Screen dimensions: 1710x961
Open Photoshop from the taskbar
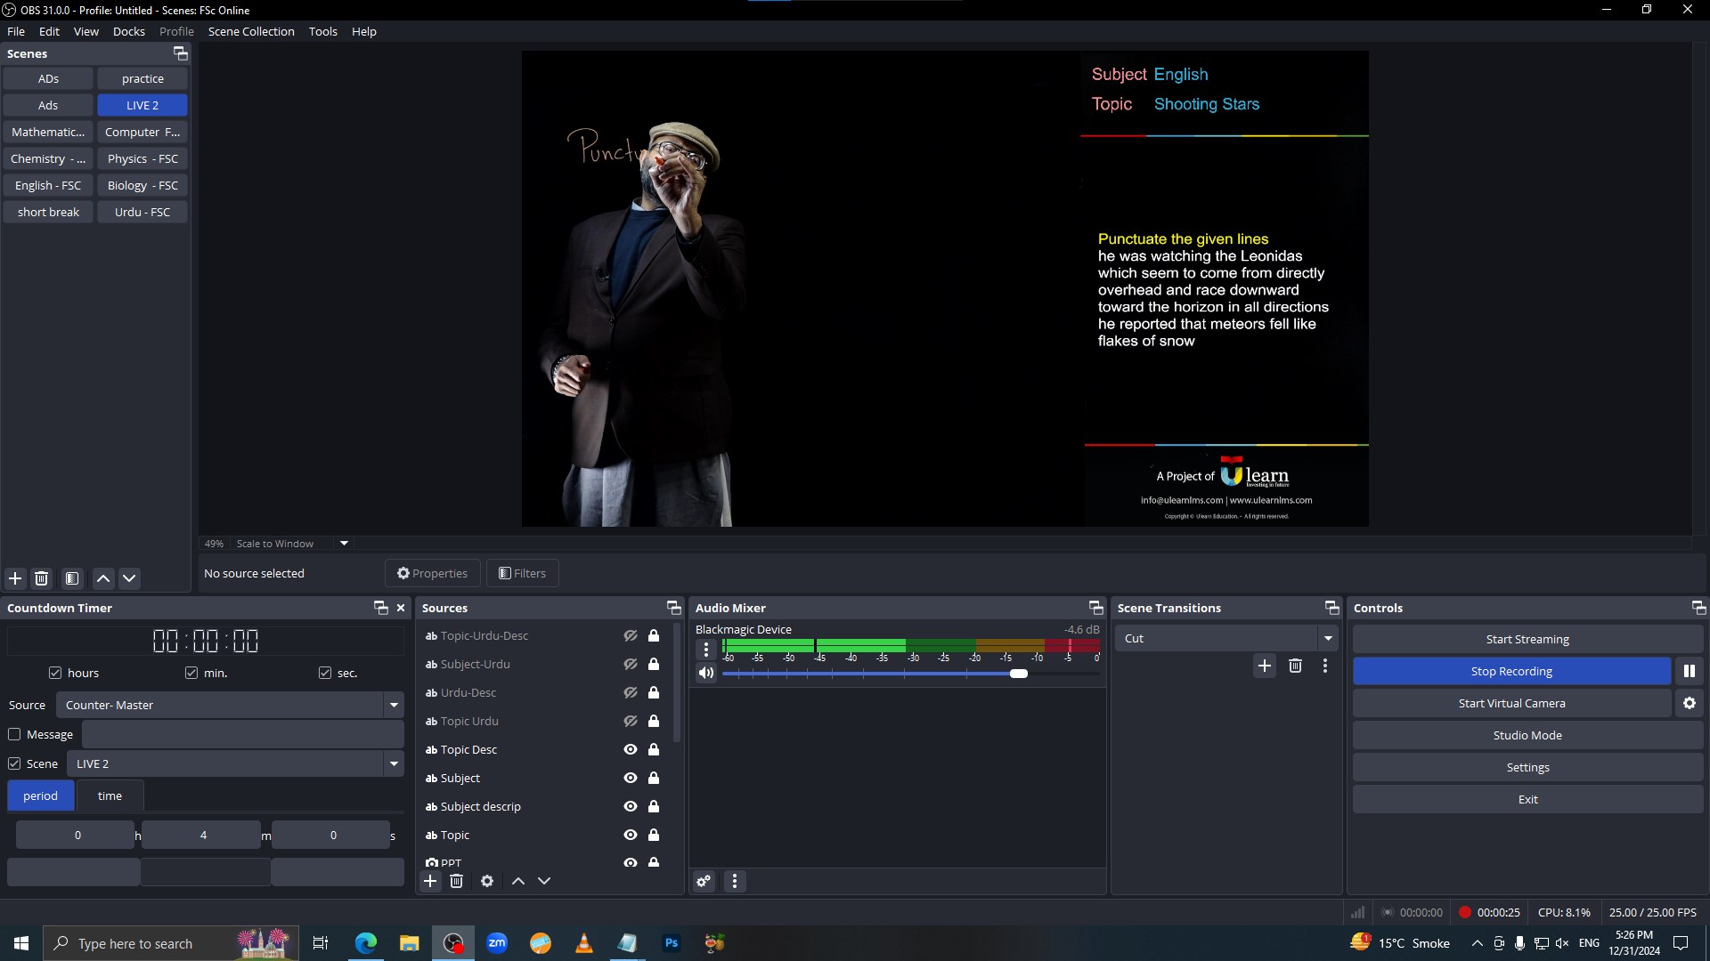pos(672,943)
